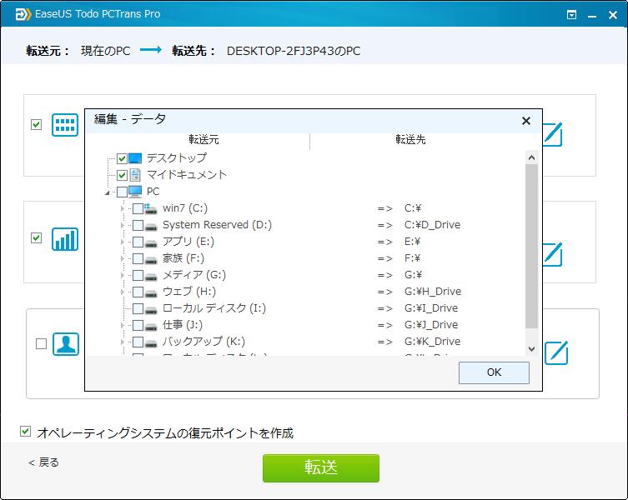Screen dimensions: 628x500
Task: Go back with the 戻る link
Action: [x=43, y=462]
